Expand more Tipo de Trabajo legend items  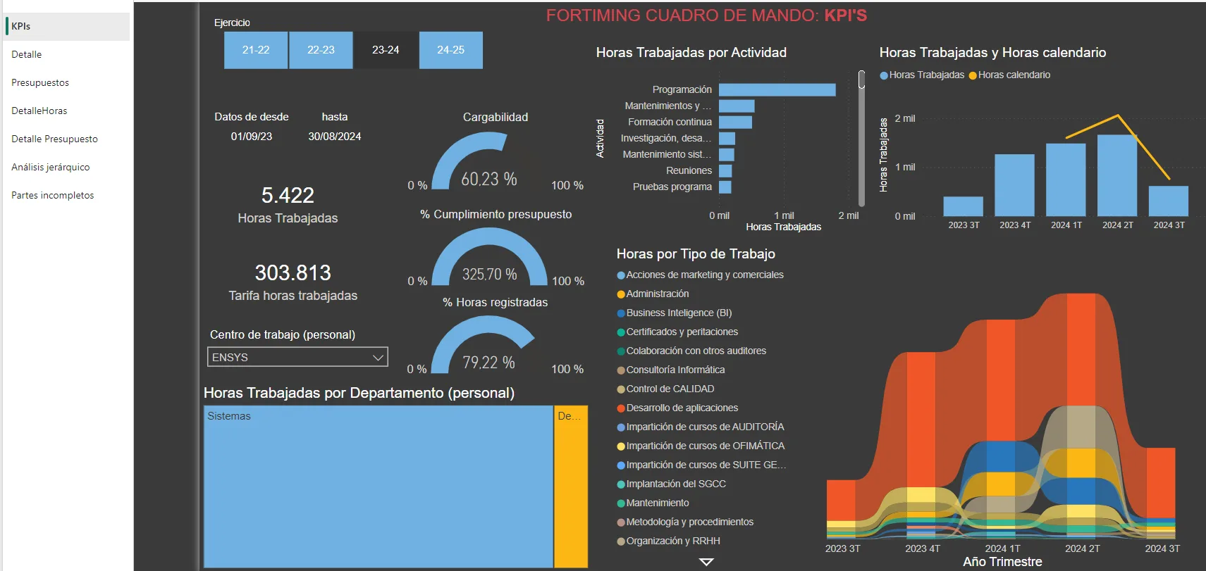click(706, 562)
